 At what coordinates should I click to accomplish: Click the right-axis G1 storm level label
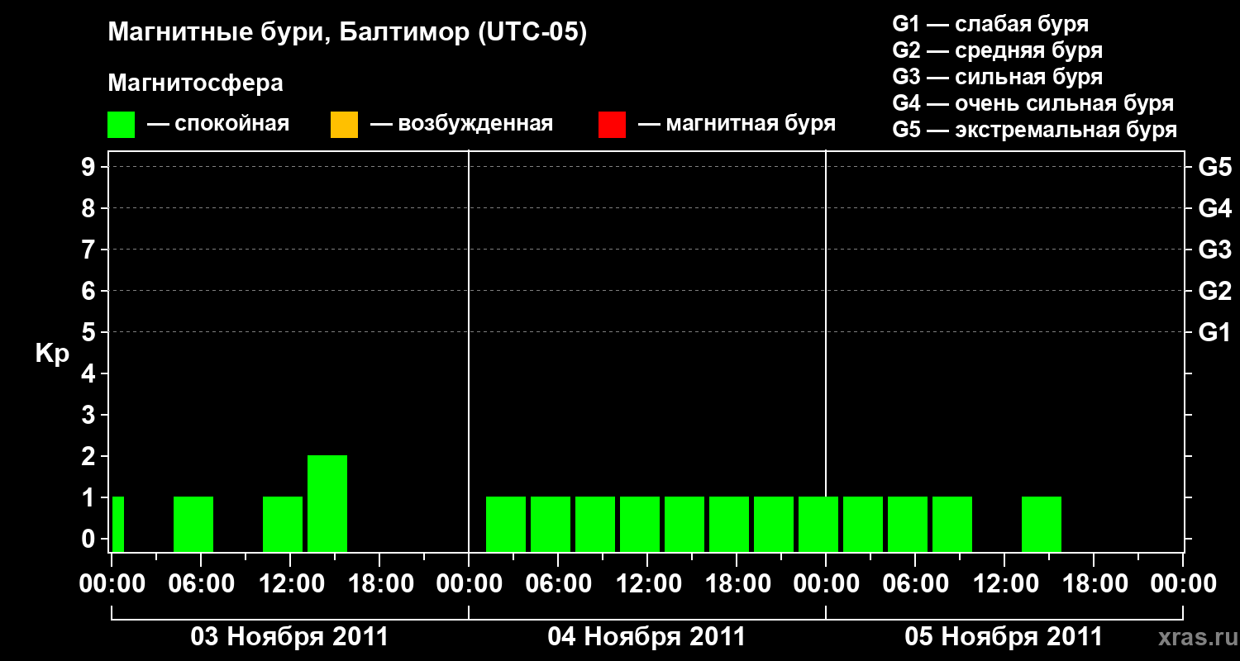coord(1214,333)
